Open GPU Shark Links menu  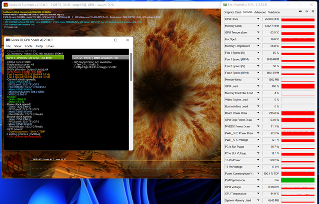coord(50,46)
